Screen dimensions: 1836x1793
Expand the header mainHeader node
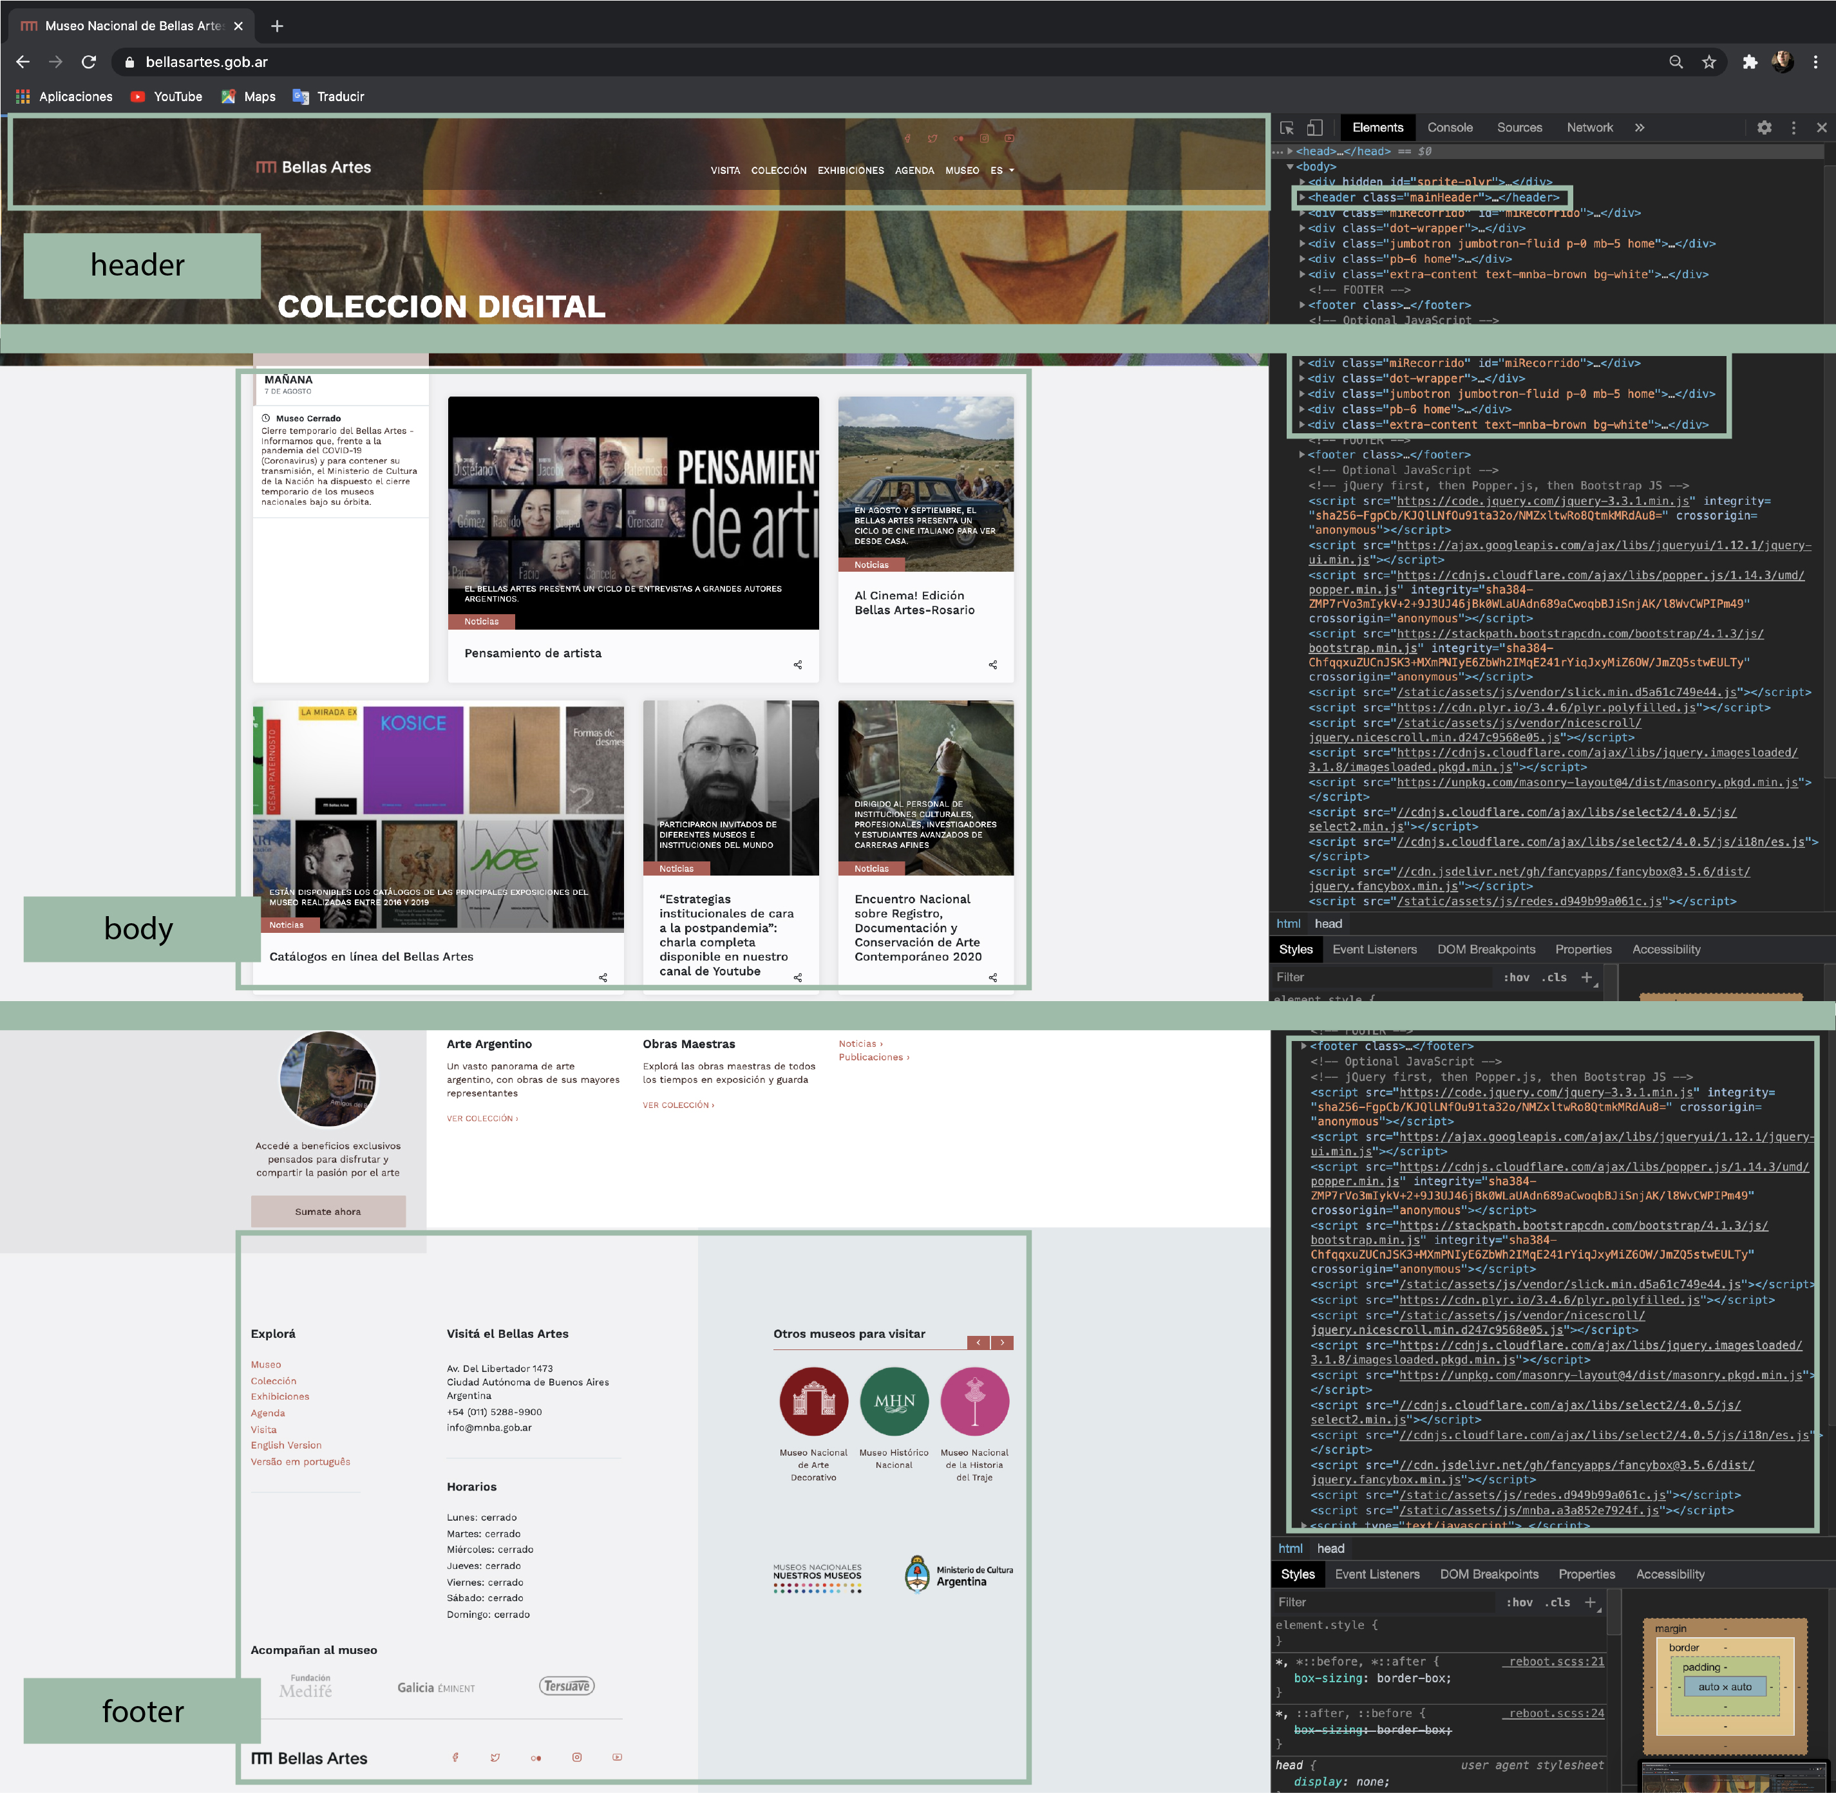pos(1302,198)
